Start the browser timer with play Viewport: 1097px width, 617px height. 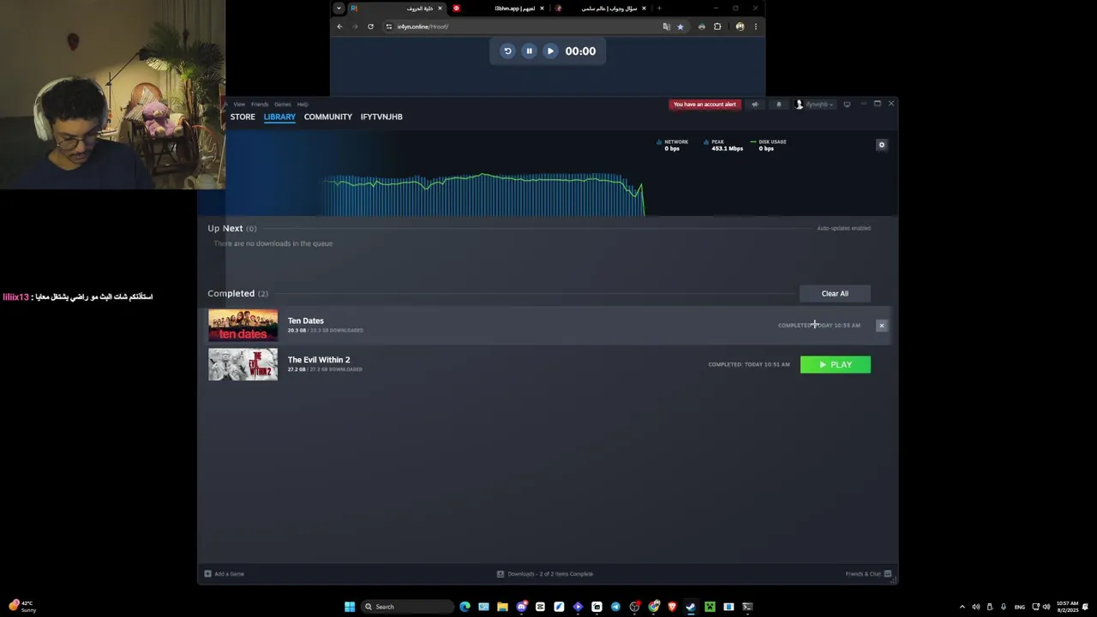coord(550,51)
